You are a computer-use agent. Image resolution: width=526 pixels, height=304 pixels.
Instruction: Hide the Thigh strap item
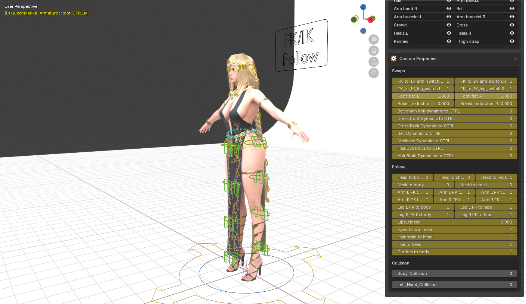(512, 41)
